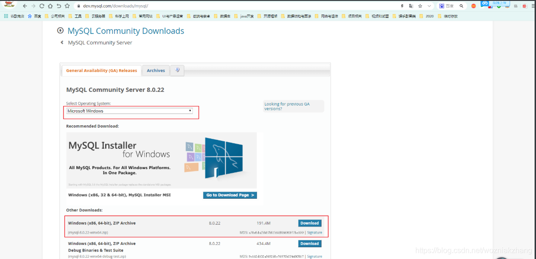
Task: Open the 数据库 bookmark folder
Action: 222,16
